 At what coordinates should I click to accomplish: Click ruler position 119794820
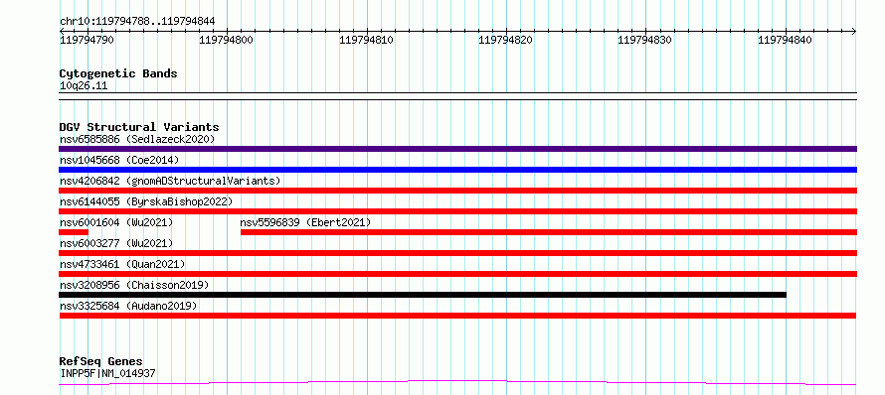click(506, 40)
